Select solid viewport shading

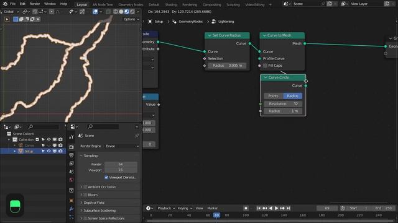tap(121, 12)
